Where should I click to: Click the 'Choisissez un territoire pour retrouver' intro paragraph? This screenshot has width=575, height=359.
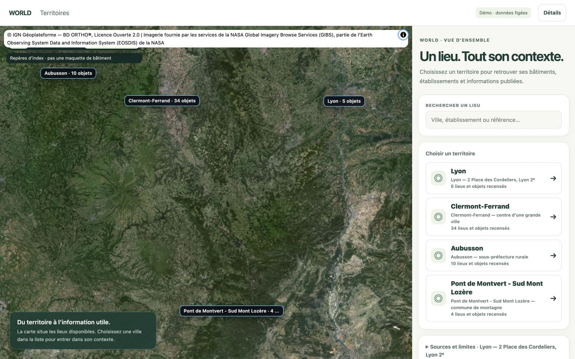488,77
